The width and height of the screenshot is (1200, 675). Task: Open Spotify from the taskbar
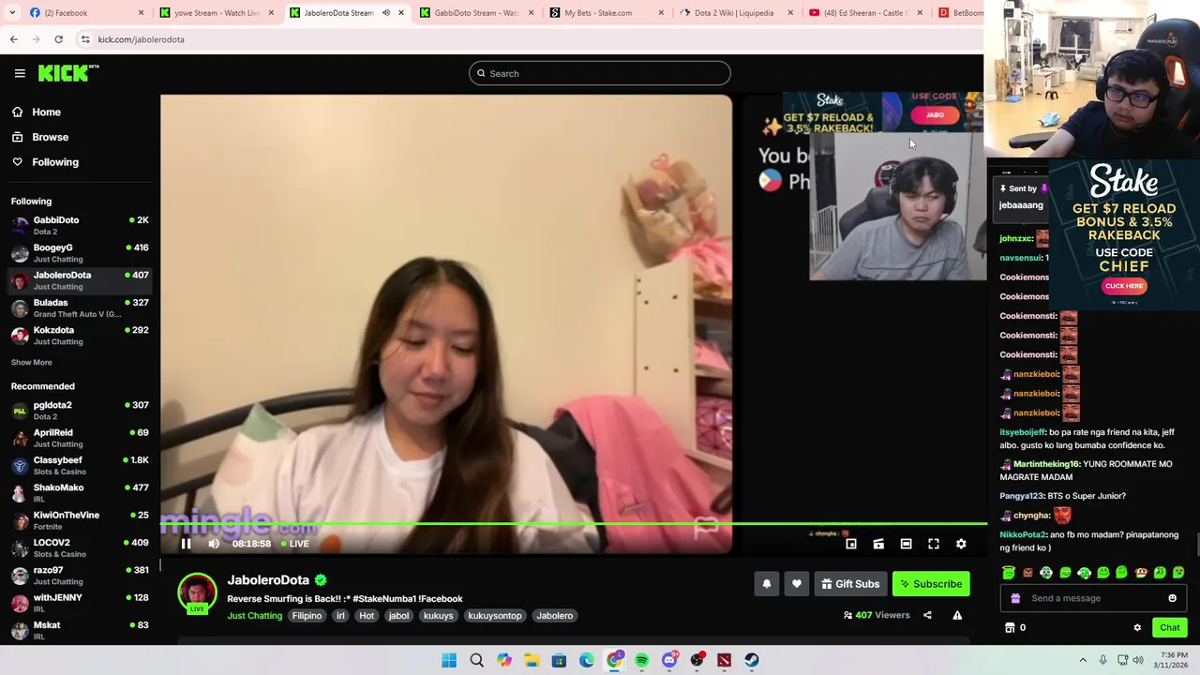click(x=641, y=660)
